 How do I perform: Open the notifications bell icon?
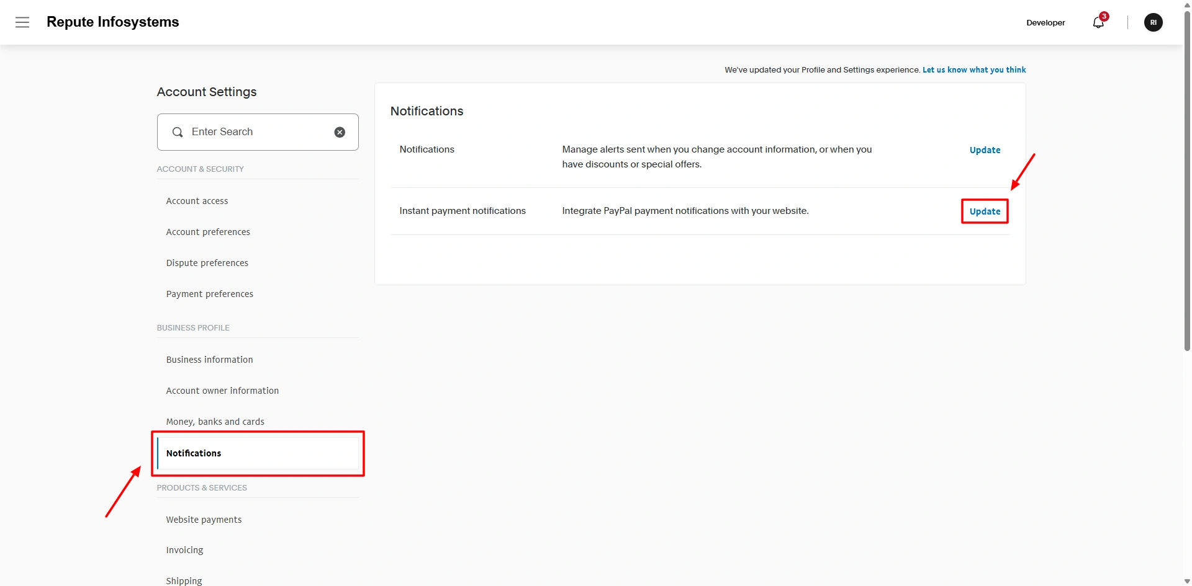tap(1098, 22)
